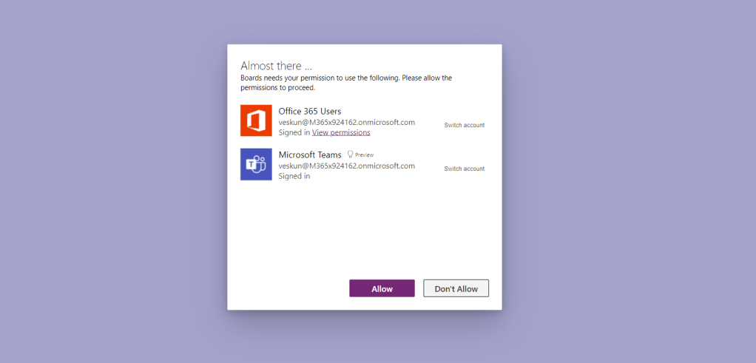The height and width of the screenshot is (363, 756).
Task: Click the email address under Microsoft Teams
Action: pos(346,166)
